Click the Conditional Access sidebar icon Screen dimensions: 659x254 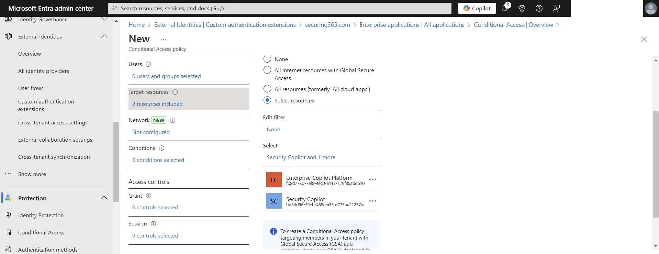(8, 232)
